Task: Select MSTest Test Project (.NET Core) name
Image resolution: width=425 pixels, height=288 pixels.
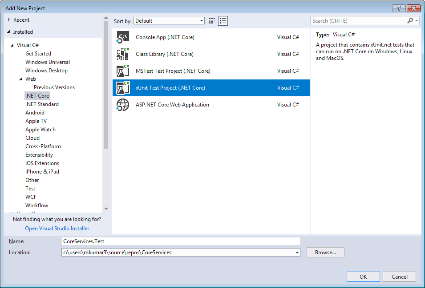Action: [x=173, y=71]
